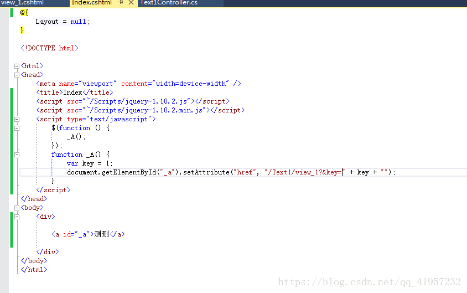Collapse the function _A() block
The height and width of the screenshot is (293, 467).
click(17, 155)
